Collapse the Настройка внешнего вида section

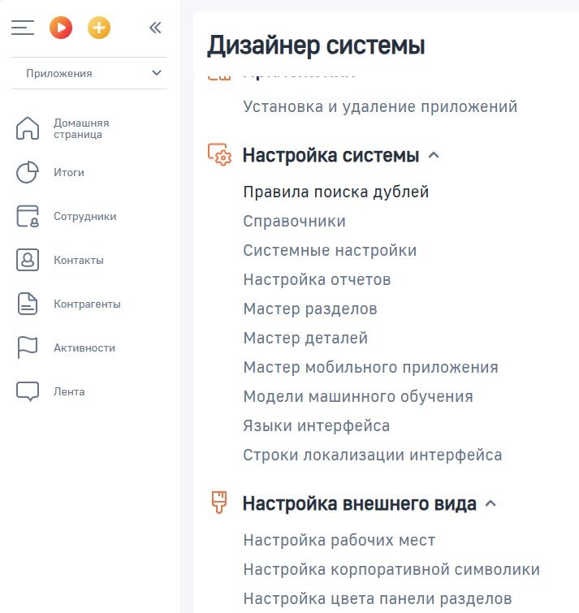(490, 504)
